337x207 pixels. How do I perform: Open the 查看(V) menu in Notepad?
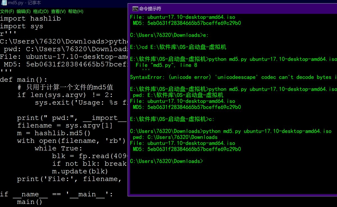58,11
